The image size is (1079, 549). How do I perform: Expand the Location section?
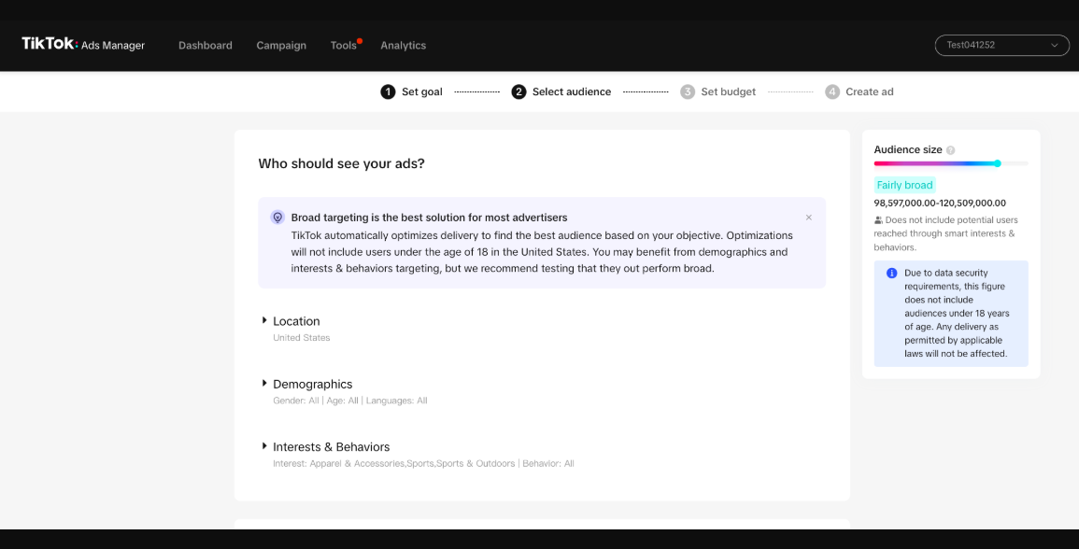(265, 320)
